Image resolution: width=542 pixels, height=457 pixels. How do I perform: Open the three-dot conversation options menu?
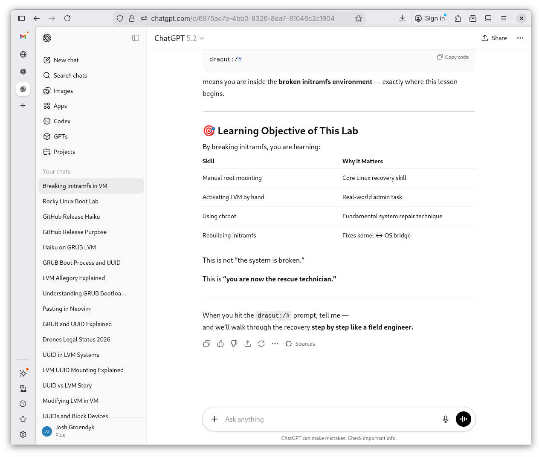click(x=520, y=38)
